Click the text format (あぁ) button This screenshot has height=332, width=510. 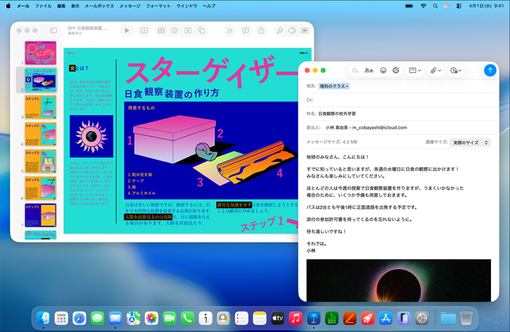pyautogui.click(x=369, y=70)
